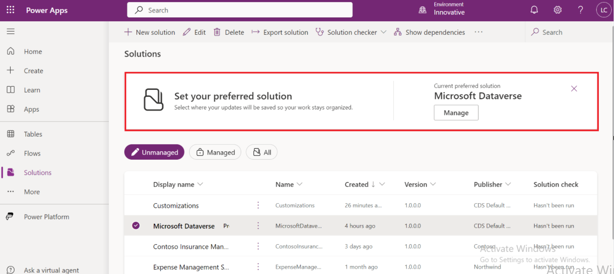The height and width of the screenshot is (274, 614).
Task: Switch to the Managed solutions filter
Action: pos(215,152)
